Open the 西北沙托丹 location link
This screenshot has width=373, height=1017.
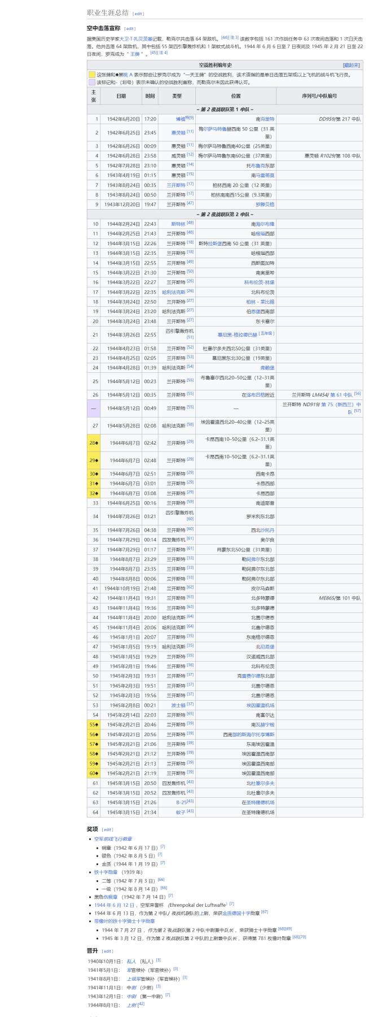coord(267,531)
